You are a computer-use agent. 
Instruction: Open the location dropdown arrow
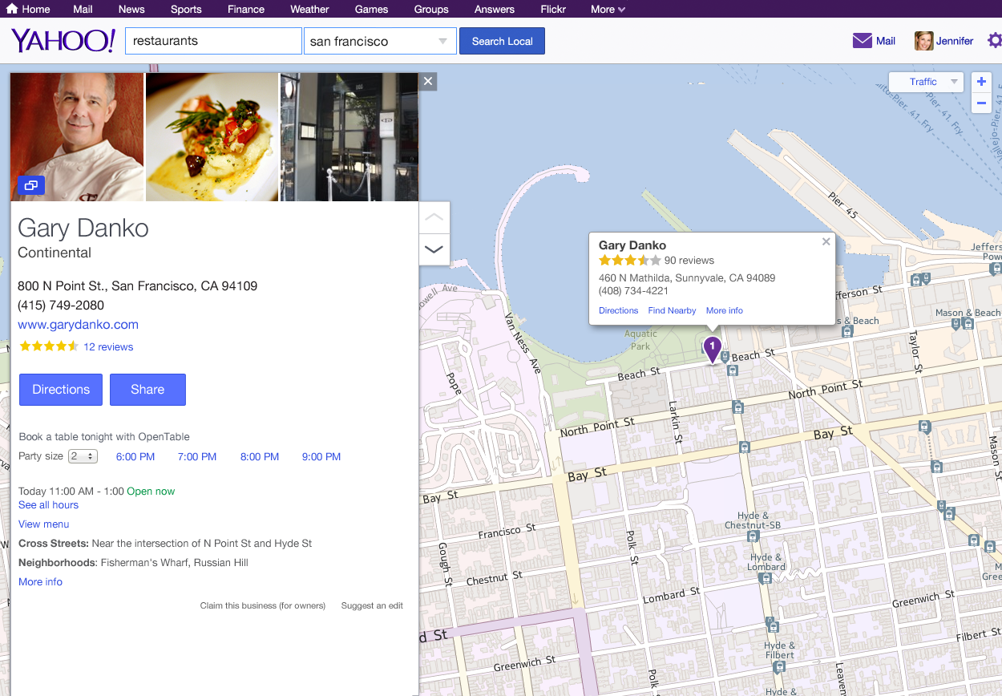(443, 41)
